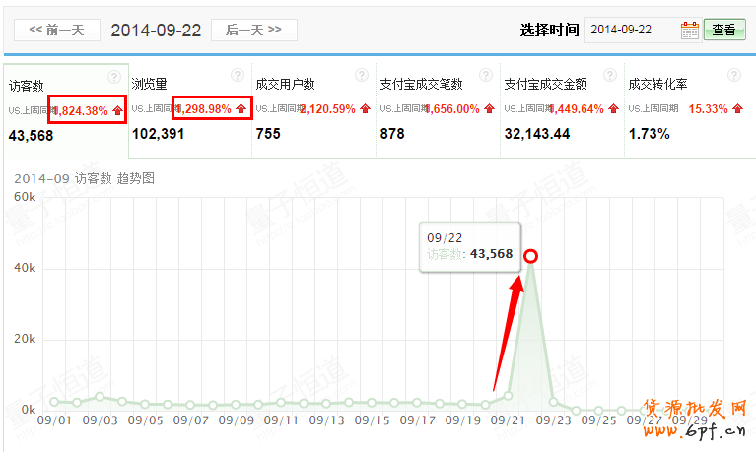This screenshot has width=756, height=452.
Task: Click help icon on 成交转化率 card
Action: [x=734, y=76]
